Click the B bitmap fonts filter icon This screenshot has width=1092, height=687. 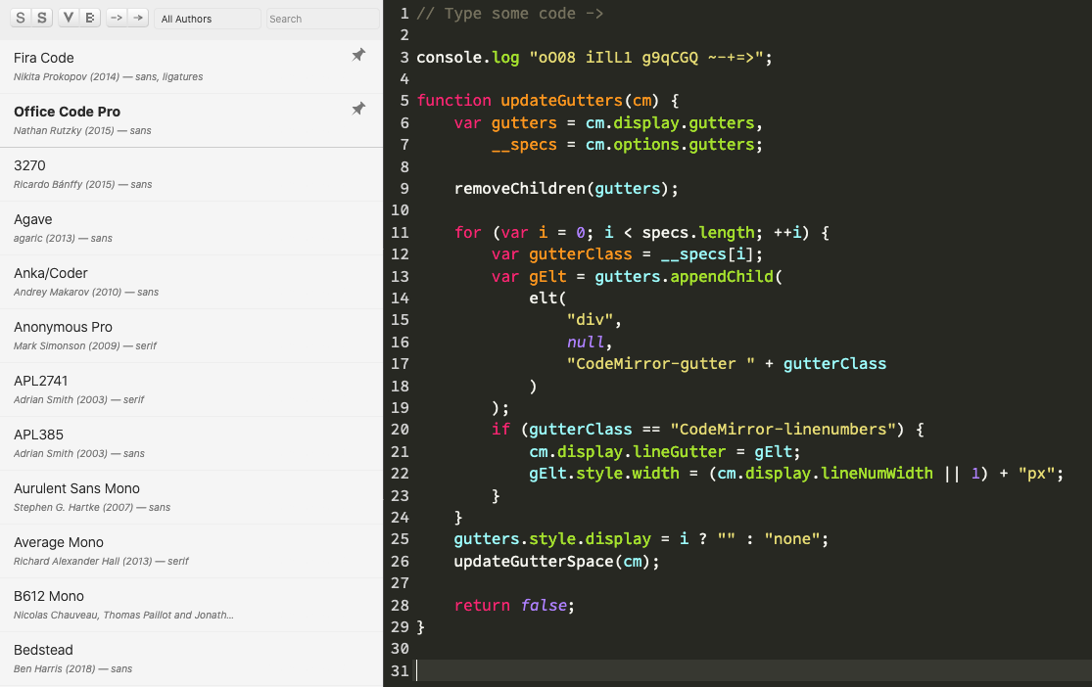(89, 17)
